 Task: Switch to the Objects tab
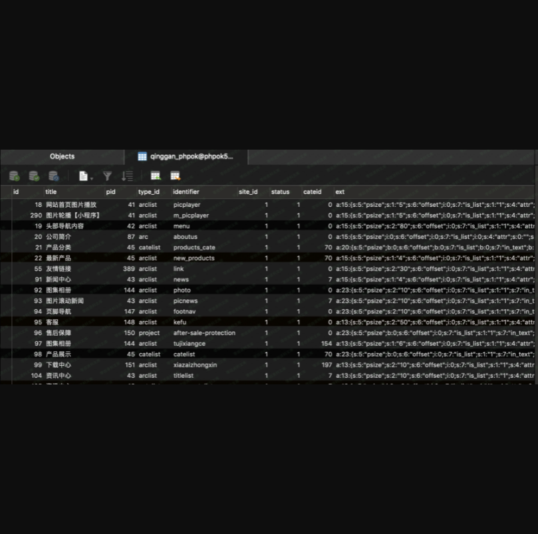click(x=62, y=157)
